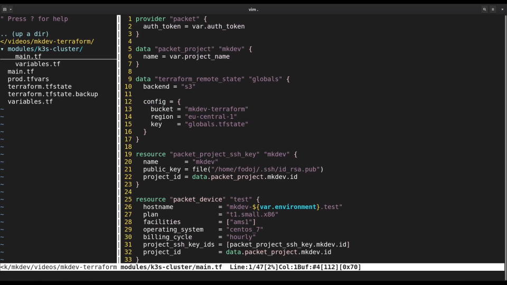Open the new terminal tab icon
507x285 pixels.
click(5, 9)
